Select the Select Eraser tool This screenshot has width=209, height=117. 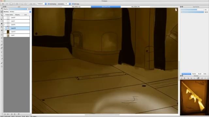(2, 48)
